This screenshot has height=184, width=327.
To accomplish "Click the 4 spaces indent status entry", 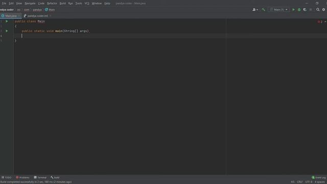I will point(320,182).
